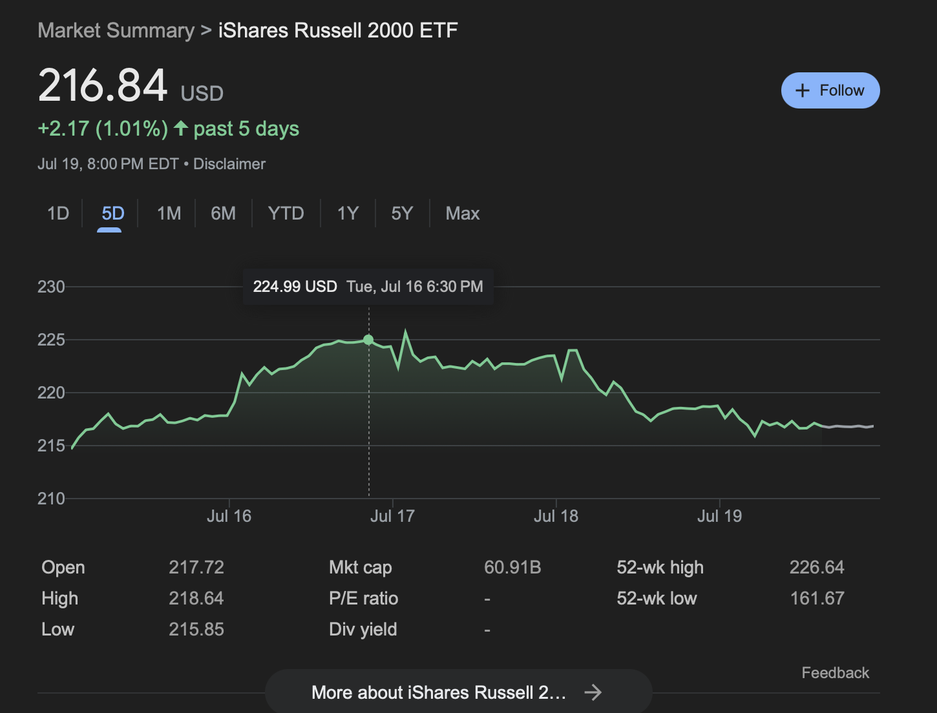Click the +2.17 (1.01%) change text
The image size is (937, 713).
[x=103, y=129]
